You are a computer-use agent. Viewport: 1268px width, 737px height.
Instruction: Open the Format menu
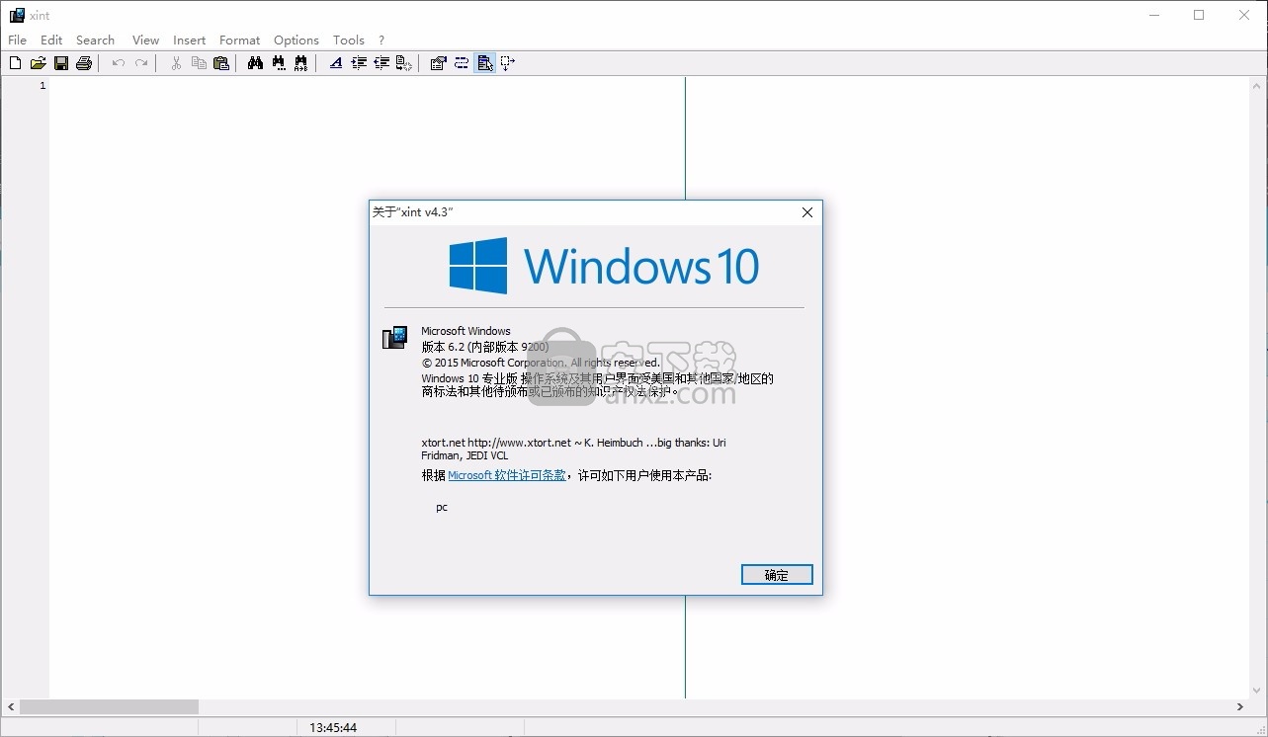239,41
